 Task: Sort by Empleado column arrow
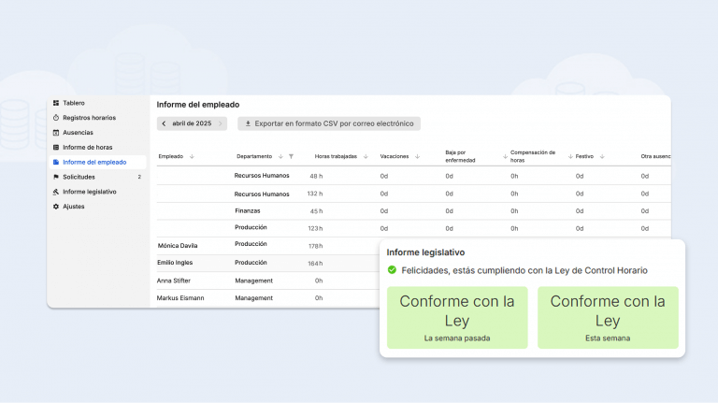(192, 157)
